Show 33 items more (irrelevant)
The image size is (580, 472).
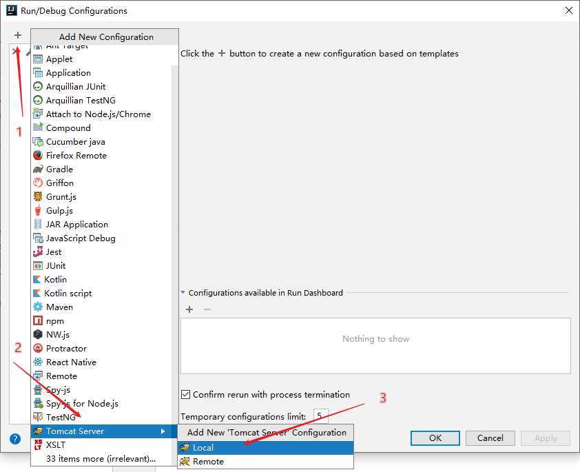101,459
